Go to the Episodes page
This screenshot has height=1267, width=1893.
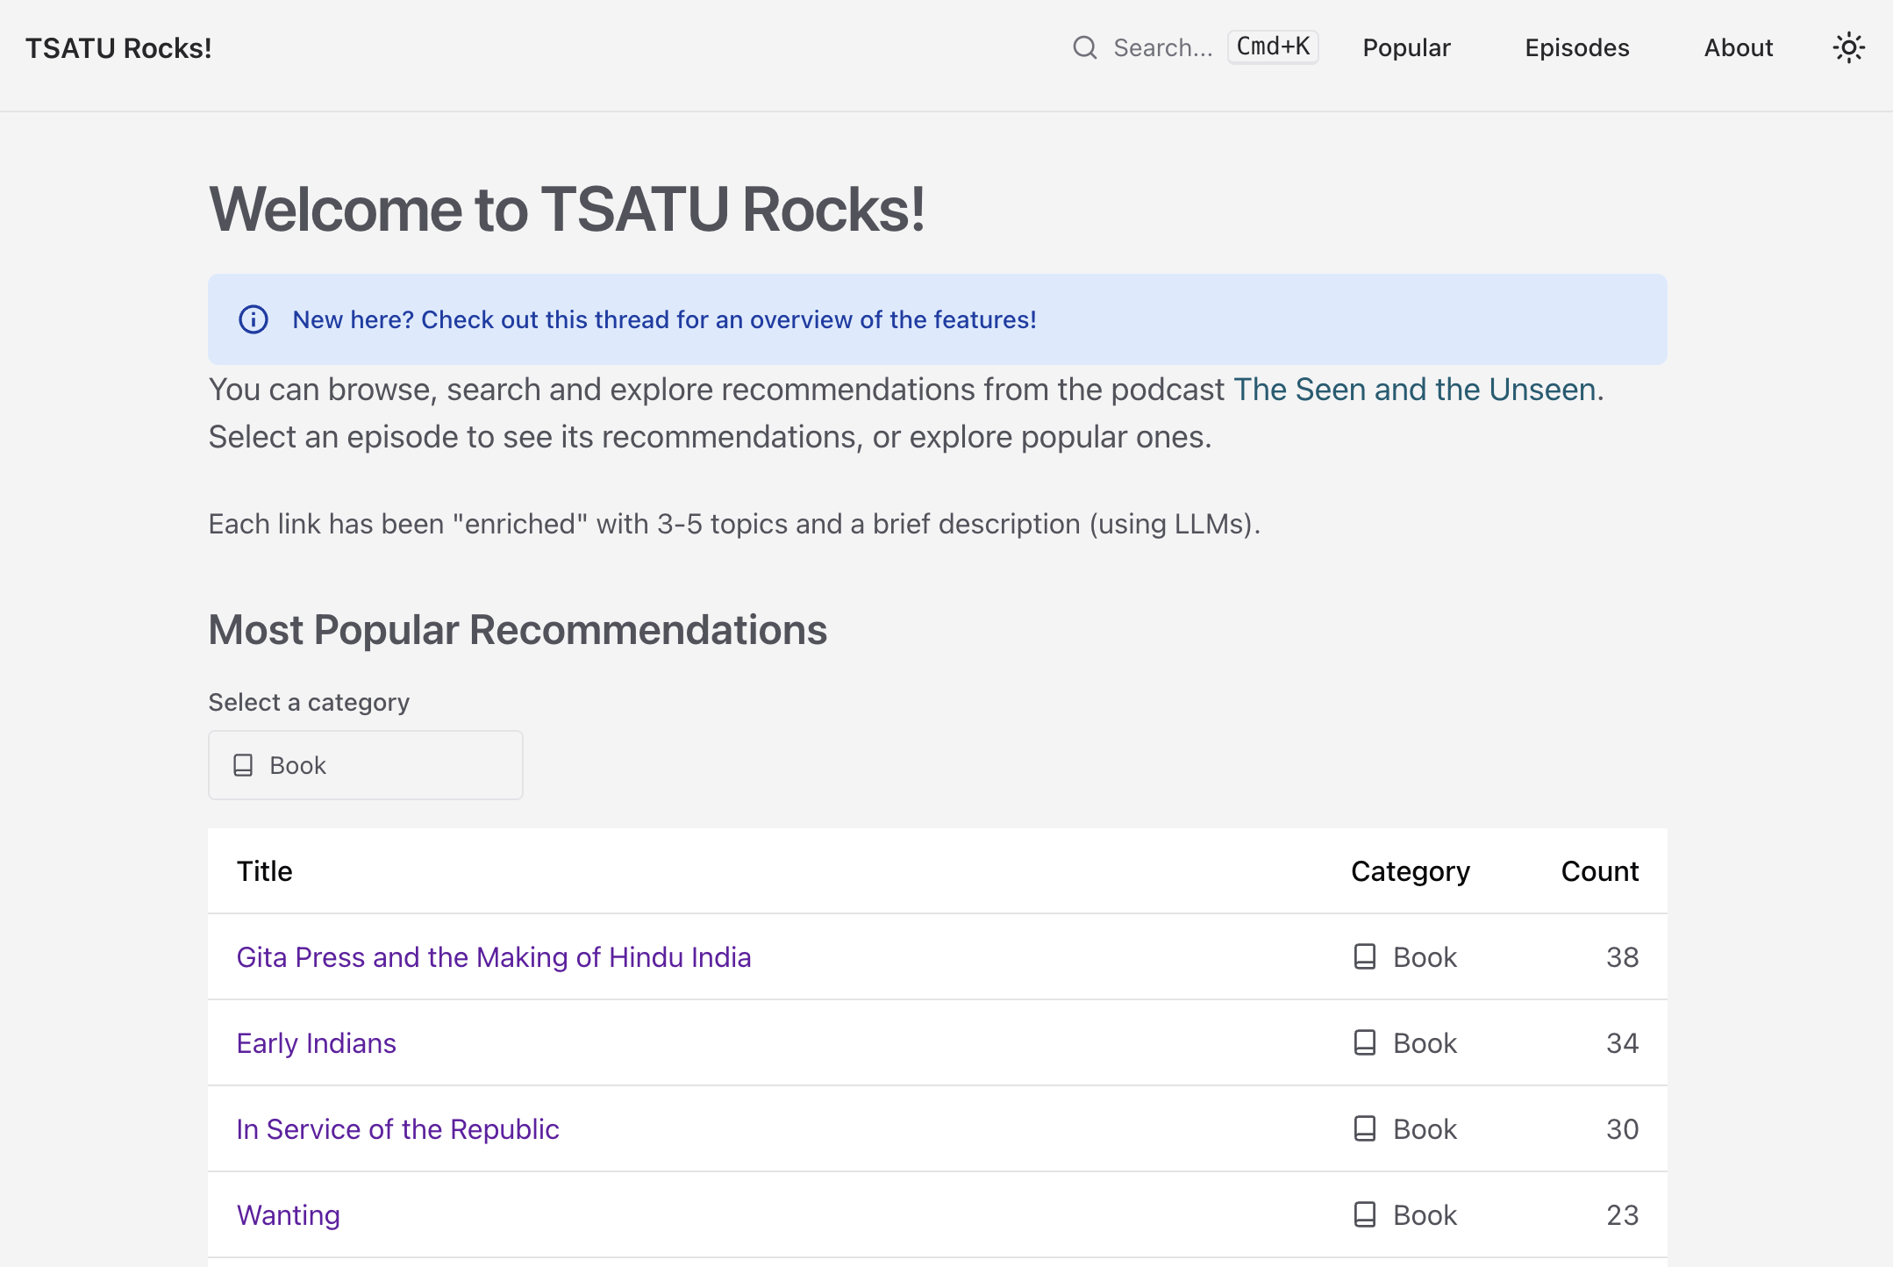pyautogui.click(x=1576, y=47)
